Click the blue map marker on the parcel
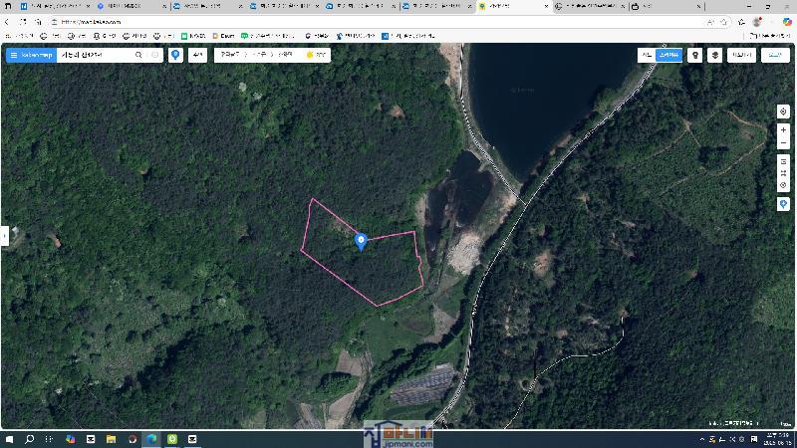Screen dimensions: 797x448 361,241
